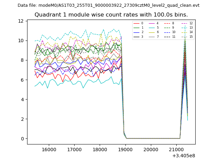Click the yellow solid swatch for module 6

tap(152, 32)
